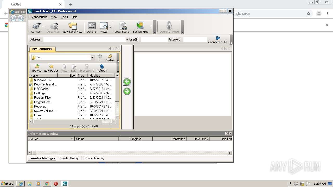Switch to Connection Log tab

pyautogui.click(x=94, y=158)
